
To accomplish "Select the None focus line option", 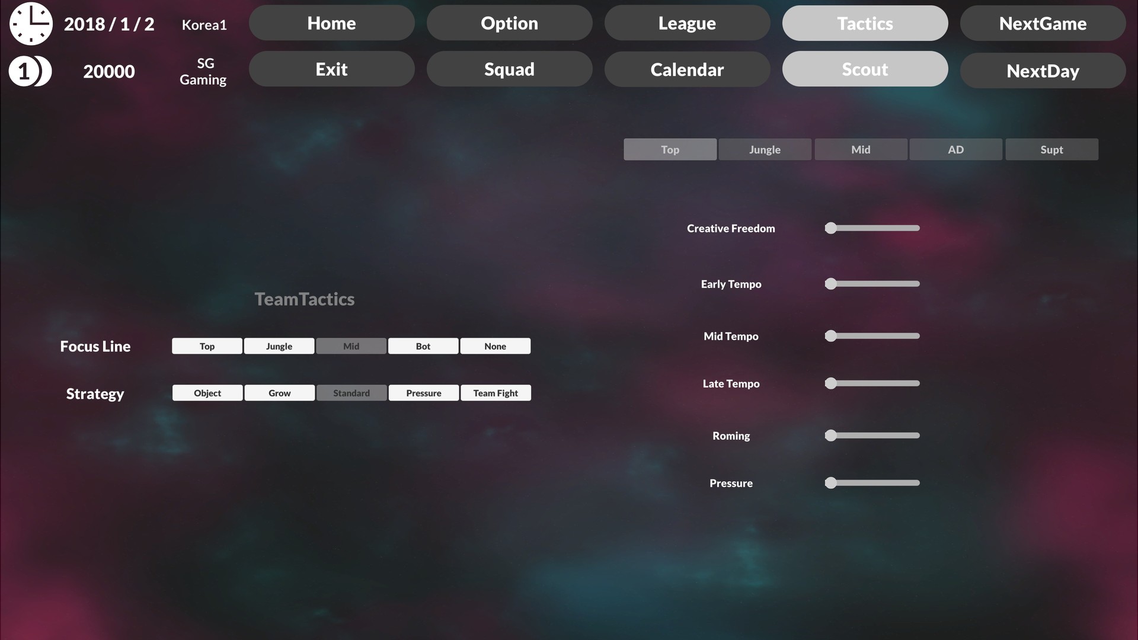I will coord(495,345).
